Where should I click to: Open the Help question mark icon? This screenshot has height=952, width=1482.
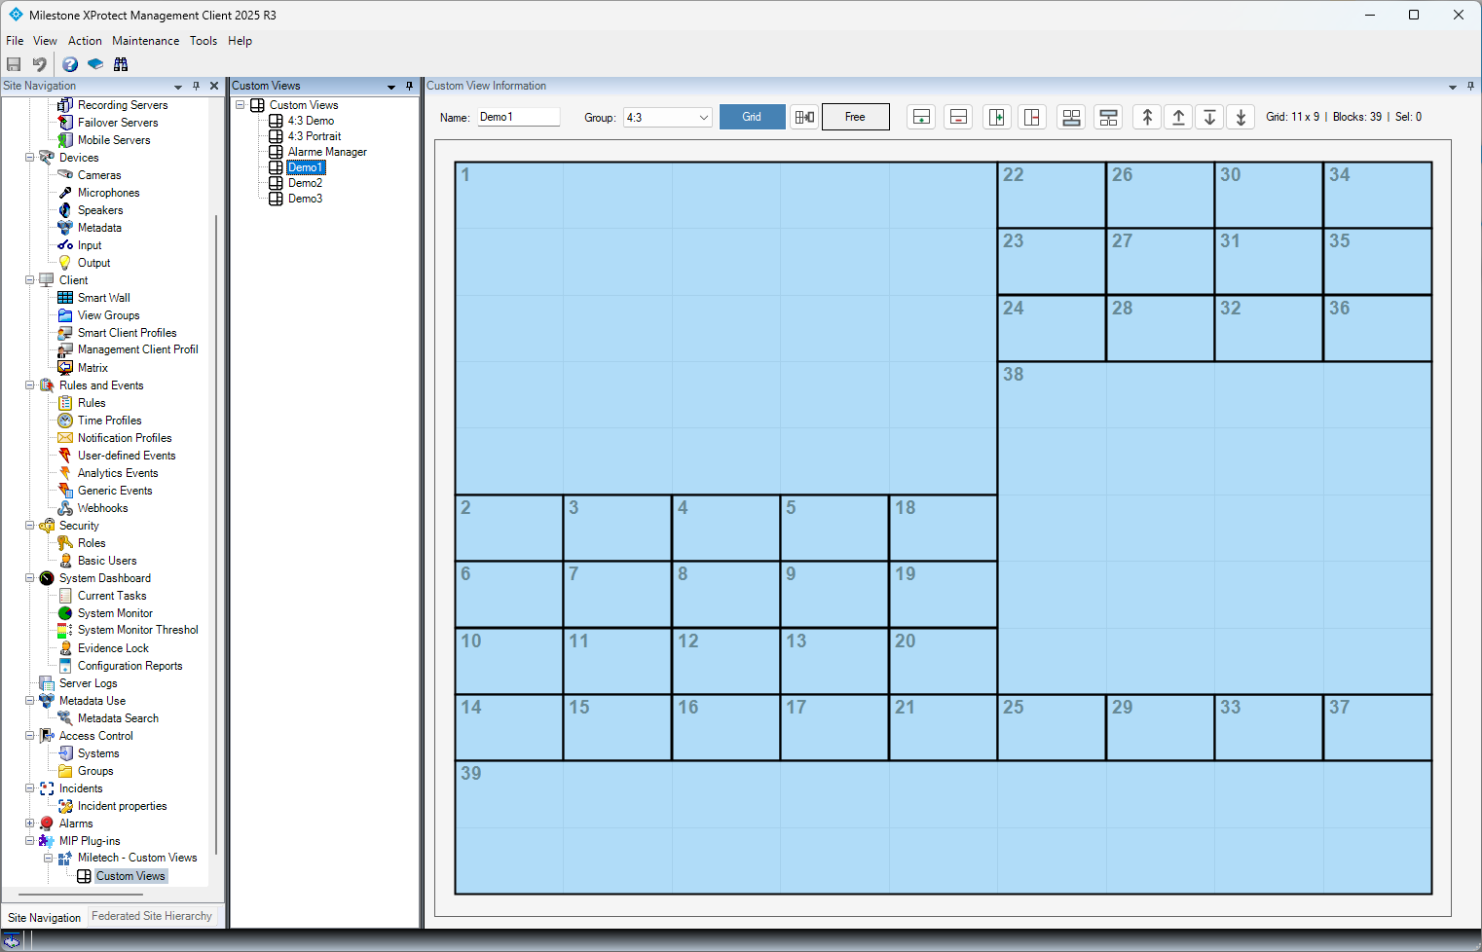coord(70,64)
